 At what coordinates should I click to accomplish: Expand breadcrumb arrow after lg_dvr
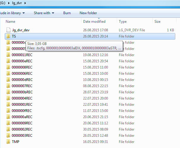point(25,3)
